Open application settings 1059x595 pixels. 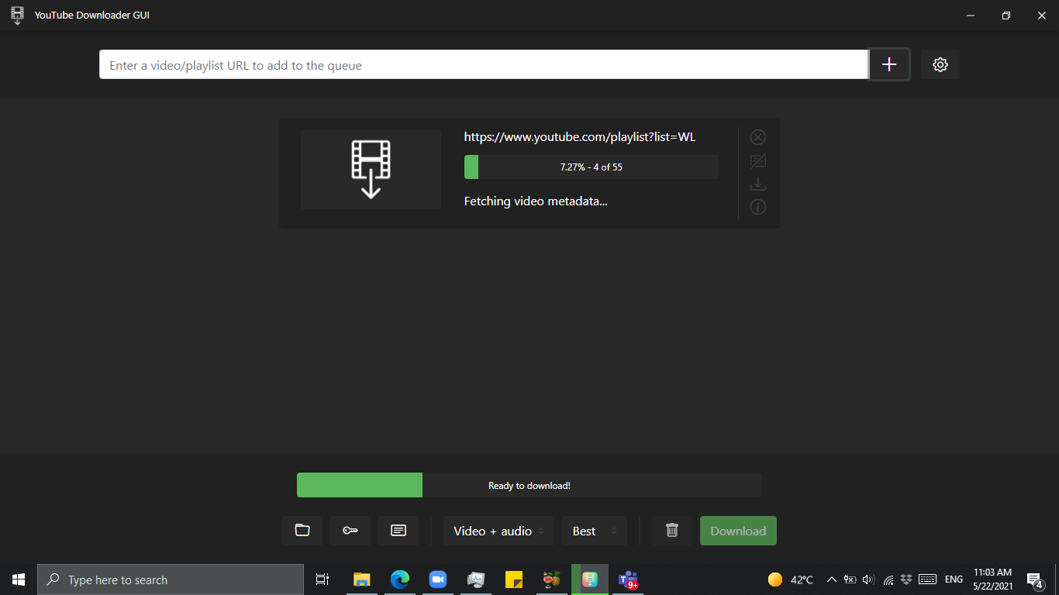point(940,64)
